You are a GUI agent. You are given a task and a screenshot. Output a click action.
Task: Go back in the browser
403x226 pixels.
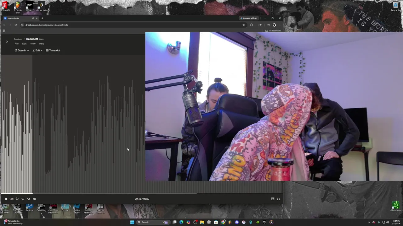tap(4, 25)
